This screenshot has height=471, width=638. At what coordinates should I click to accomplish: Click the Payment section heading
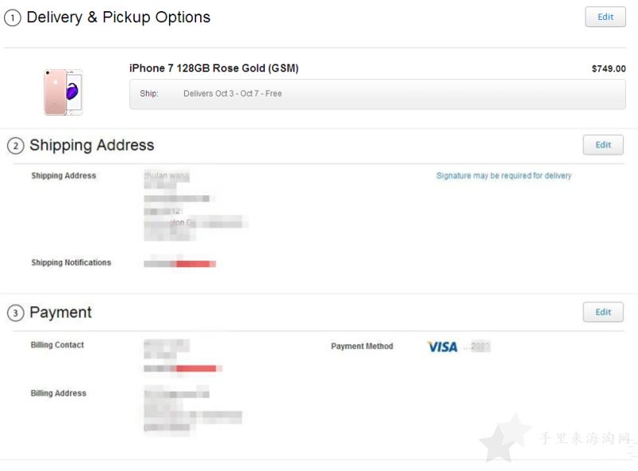tap(61, 312)
